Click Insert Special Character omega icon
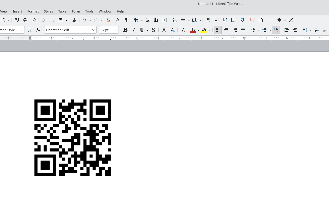 tap(194, 20)
